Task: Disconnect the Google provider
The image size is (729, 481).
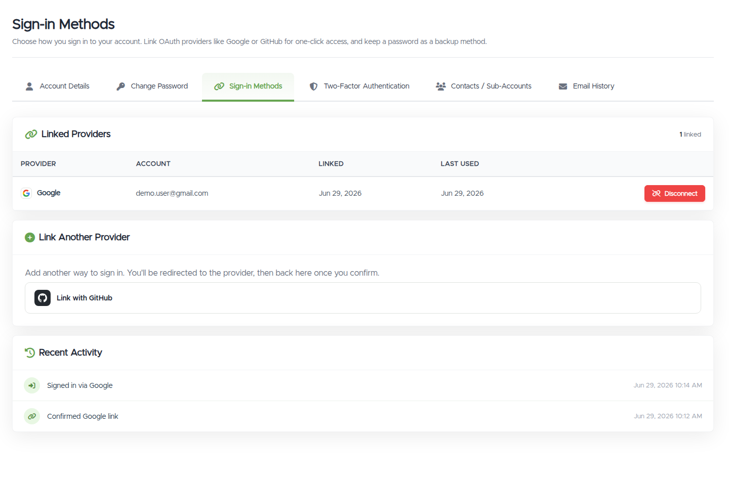Action: [x=674, y=193]
